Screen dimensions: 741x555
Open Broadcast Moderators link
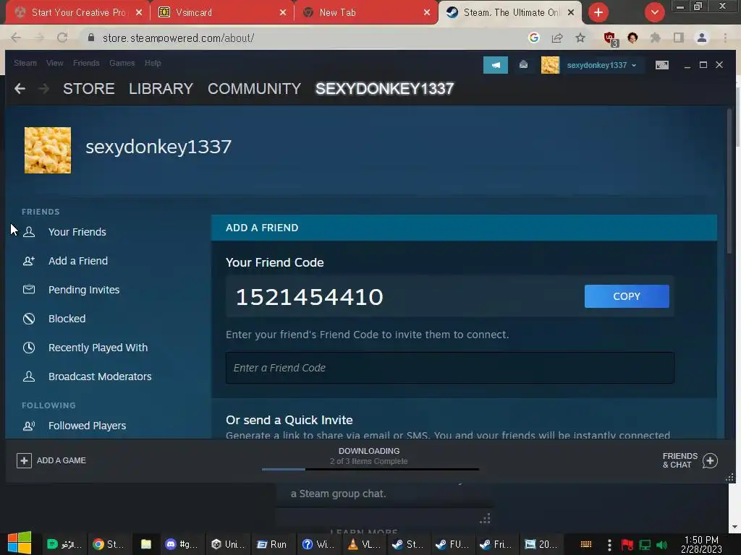tap(100, 377)
